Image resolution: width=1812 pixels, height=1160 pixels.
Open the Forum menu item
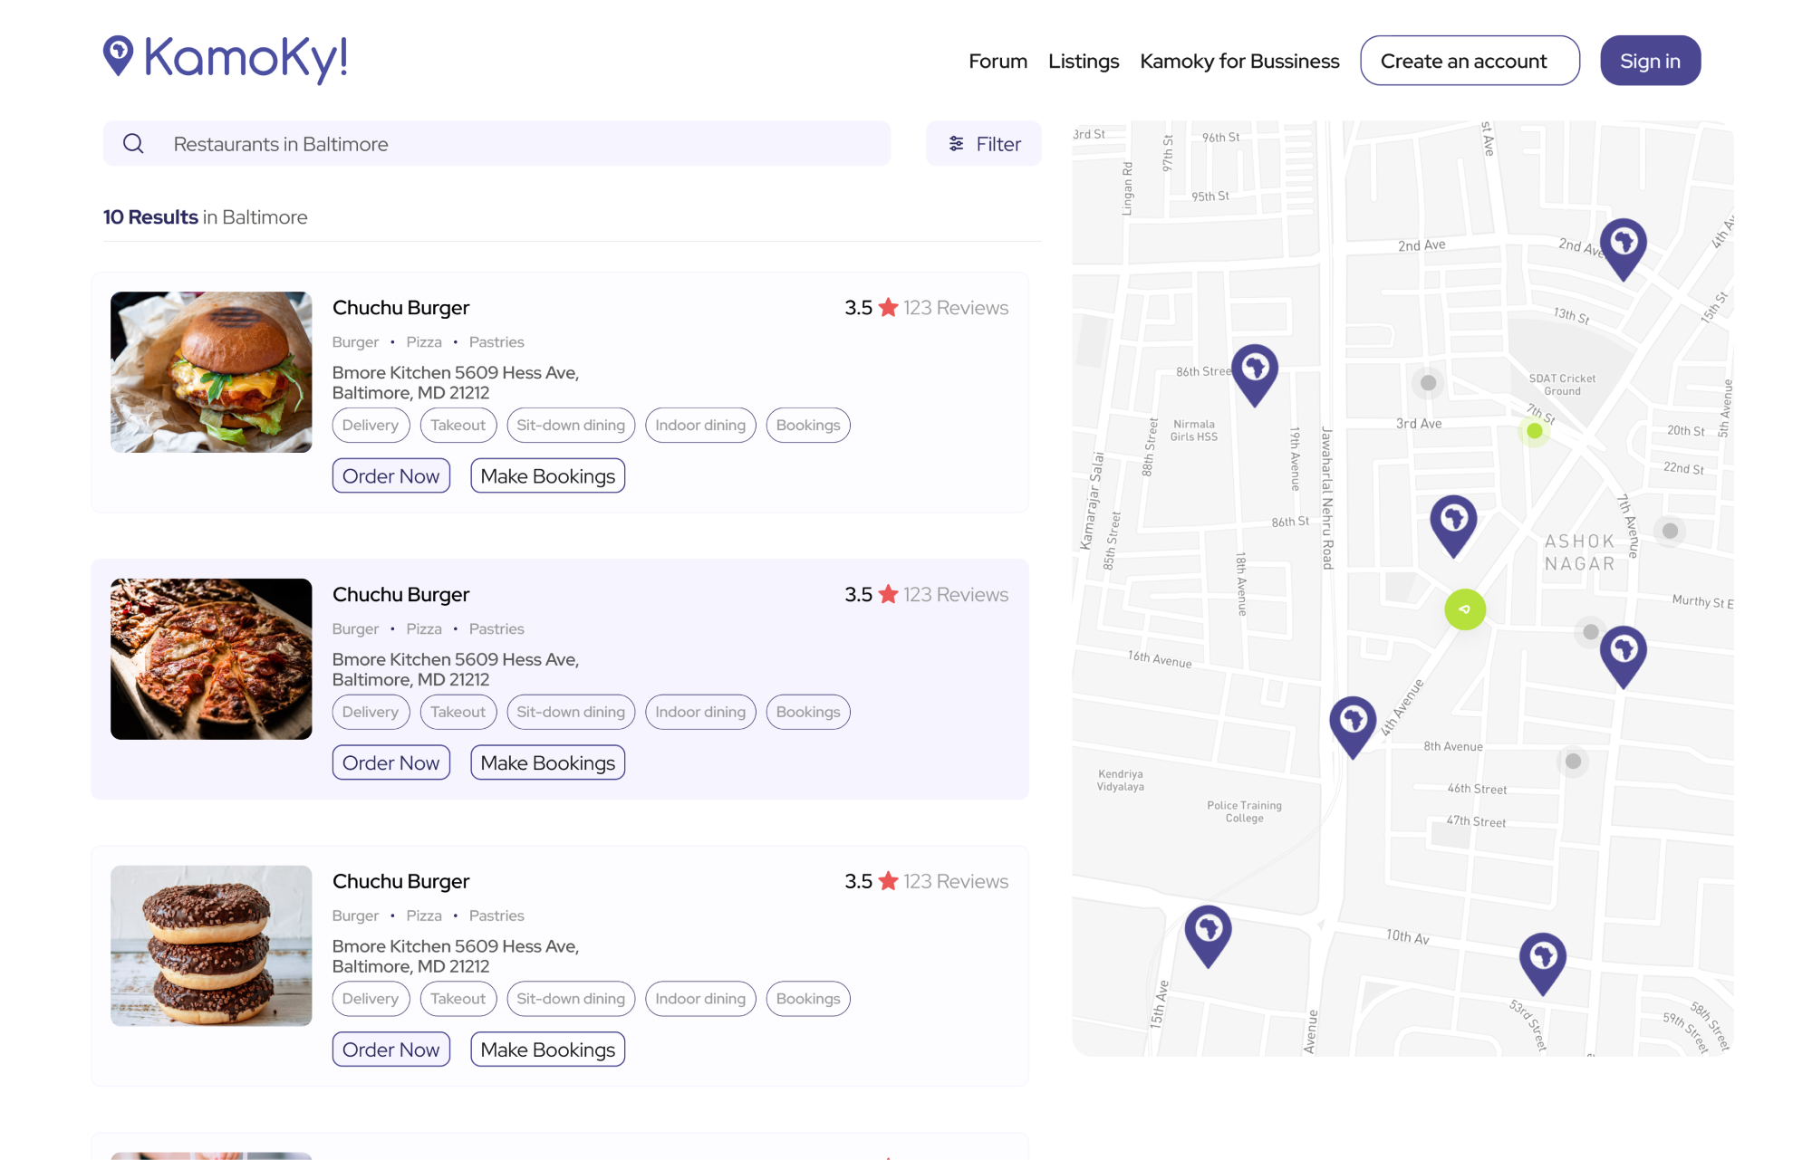(998, 62)
